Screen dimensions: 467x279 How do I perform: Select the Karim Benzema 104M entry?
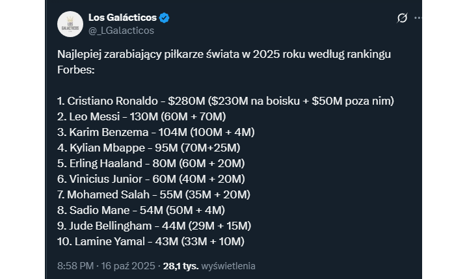[155, 132]
